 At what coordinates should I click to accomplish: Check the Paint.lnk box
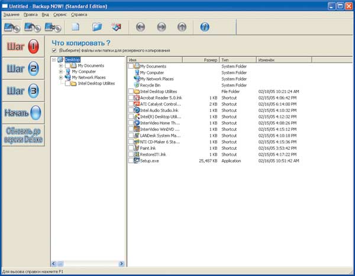131,148
